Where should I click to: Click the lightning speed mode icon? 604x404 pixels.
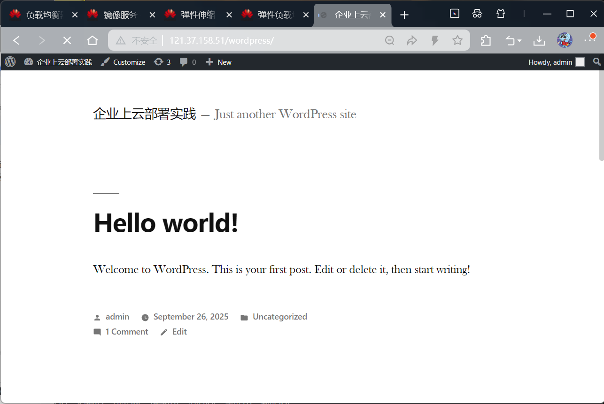pos(435,41)
